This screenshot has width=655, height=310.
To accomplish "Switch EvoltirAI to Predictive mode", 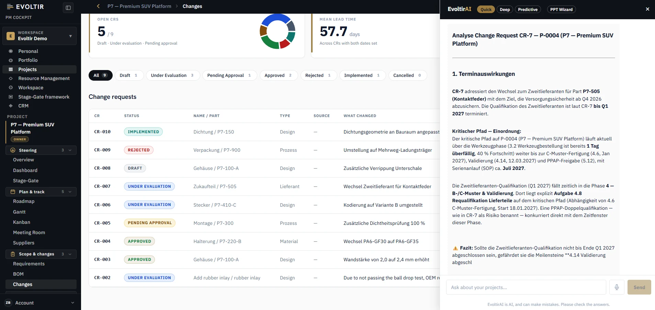I will pos(528,10).
